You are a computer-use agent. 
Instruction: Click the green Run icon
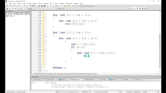coord(71,6)
